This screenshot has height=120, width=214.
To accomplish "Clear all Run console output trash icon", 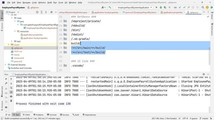I will (11, 101).
